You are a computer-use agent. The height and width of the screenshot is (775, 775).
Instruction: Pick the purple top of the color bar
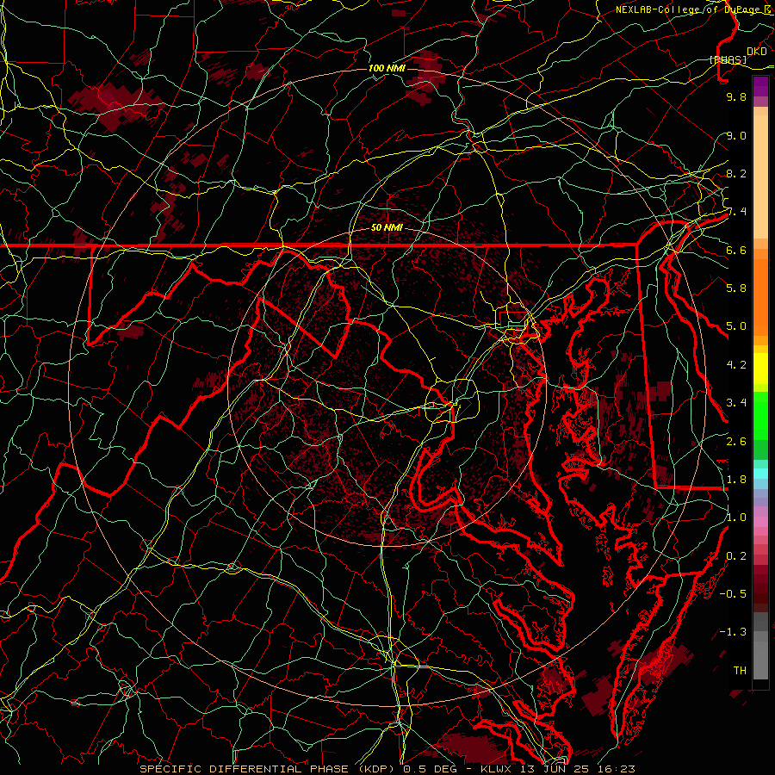point(760,86)
